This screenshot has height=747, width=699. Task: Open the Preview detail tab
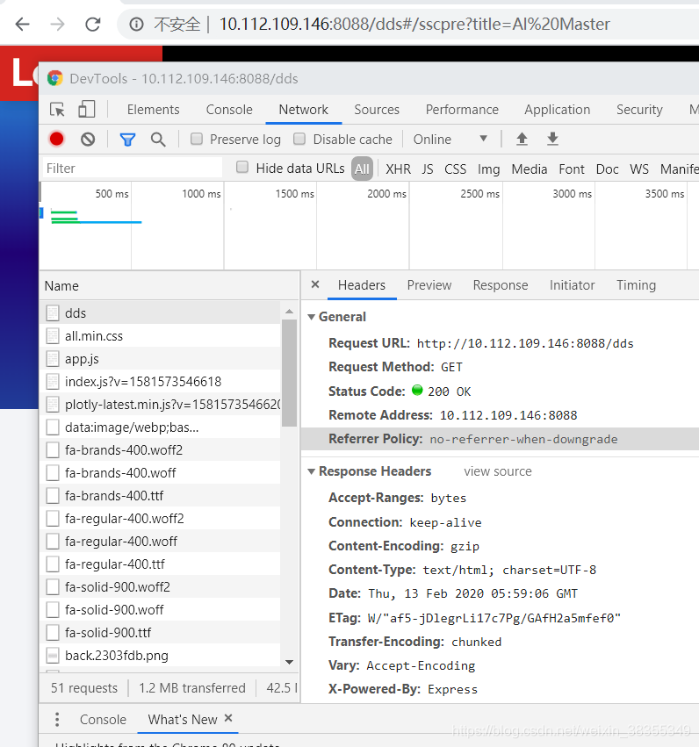click(429, 285)
